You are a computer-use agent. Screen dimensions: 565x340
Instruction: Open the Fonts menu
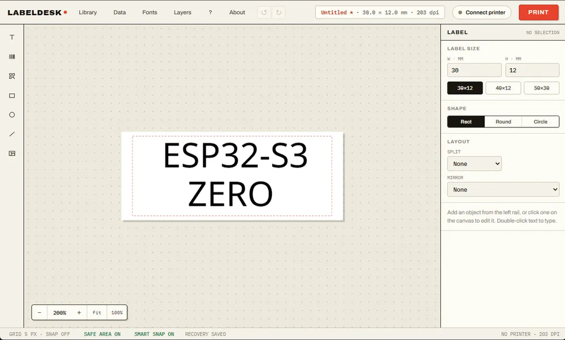pos(150,12)
